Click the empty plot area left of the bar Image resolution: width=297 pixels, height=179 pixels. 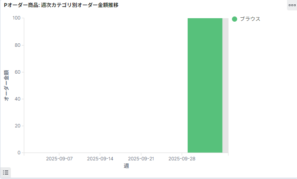(104, 87)
